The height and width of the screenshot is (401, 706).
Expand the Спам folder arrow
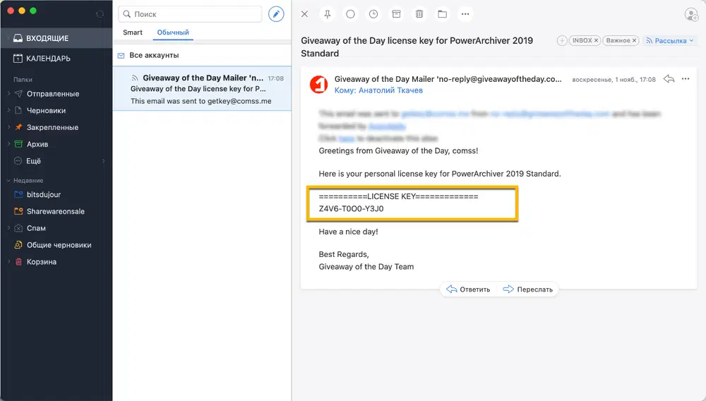(x=8, y=228)
